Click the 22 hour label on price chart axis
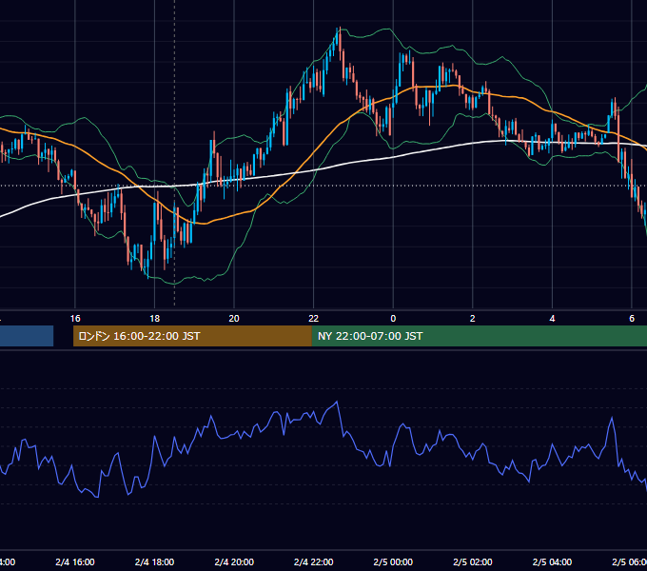 click(314, 319)
